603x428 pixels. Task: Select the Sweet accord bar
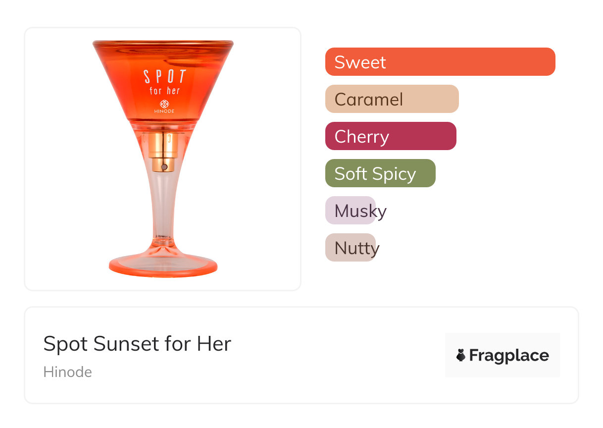point(440,62)
